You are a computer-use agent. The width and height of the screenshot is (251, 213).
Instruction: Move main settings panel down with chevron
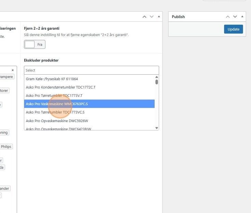[x=151, y=17]
